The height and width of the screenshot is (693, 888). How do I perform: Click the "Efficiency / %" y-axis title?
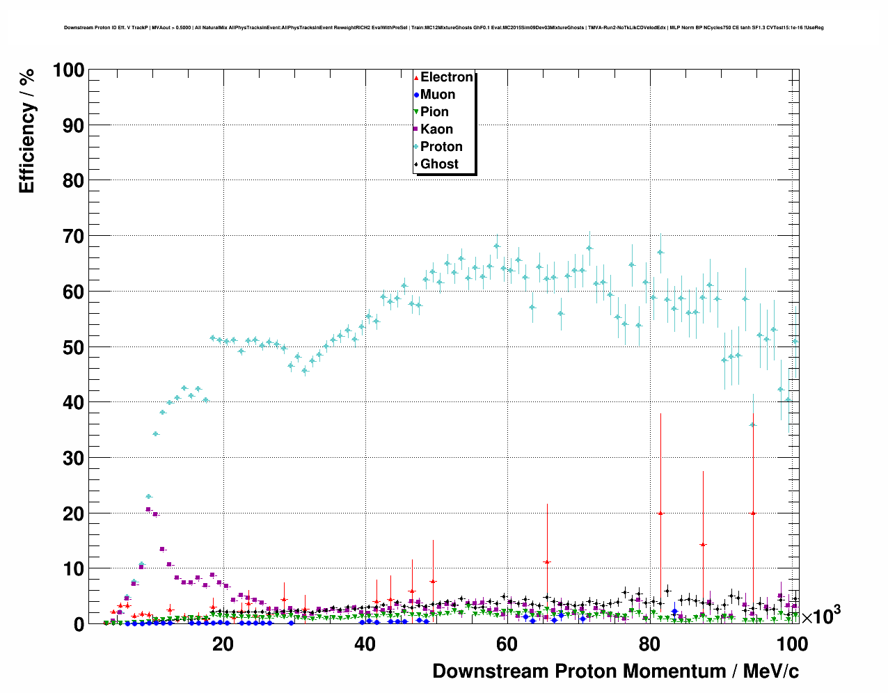pos(26,132)
